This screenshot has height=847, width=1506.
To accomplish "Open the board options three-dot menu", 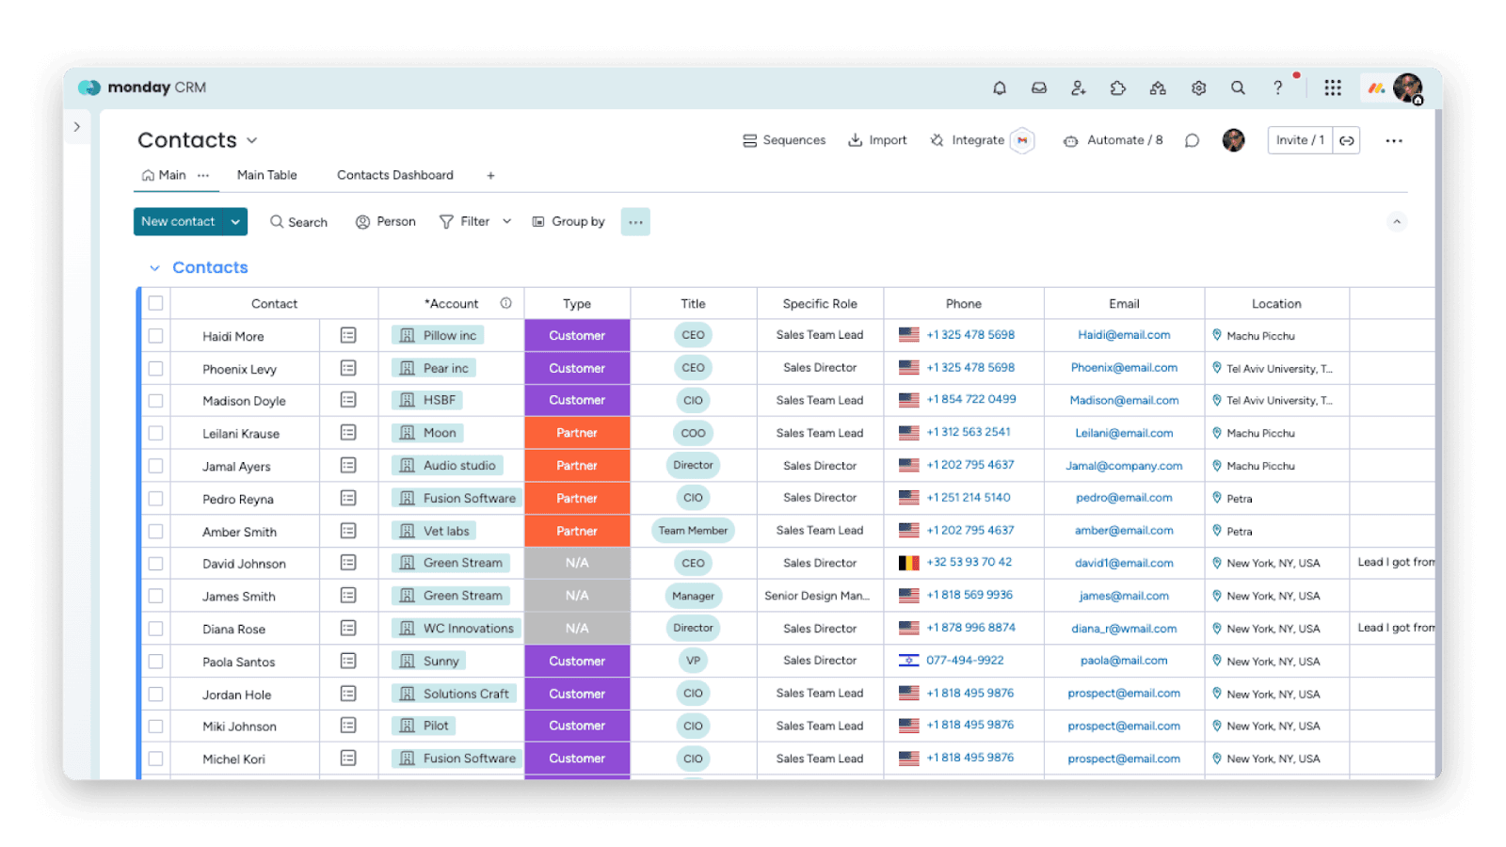I will [1394, 141].
